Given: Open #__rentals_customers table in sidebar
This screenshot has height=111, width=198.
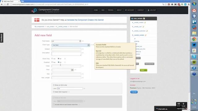Looking at the screenshot, I should (139, 31).
